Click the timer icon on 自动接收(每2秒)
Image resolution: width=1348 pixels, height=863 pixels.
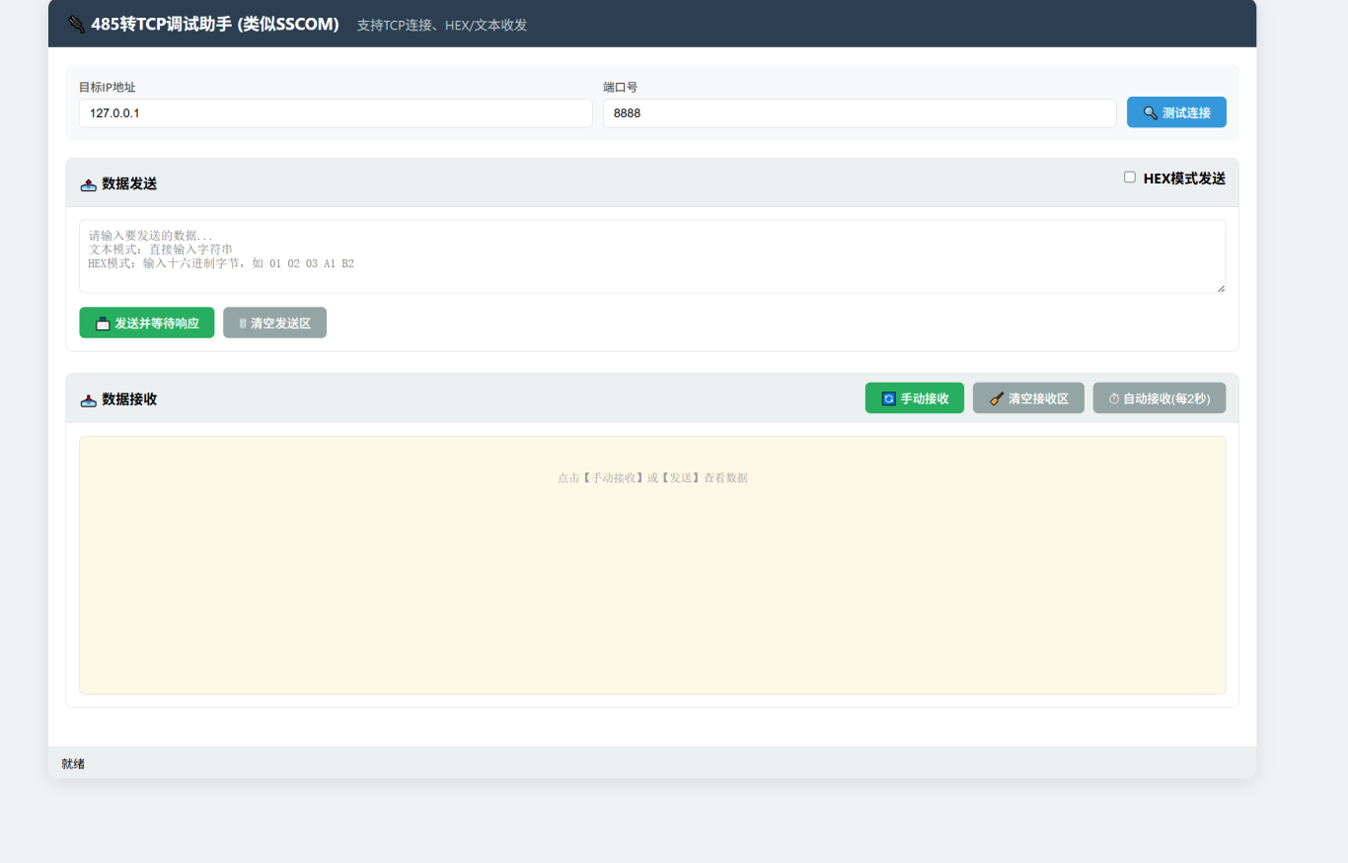click(1114, 398)
